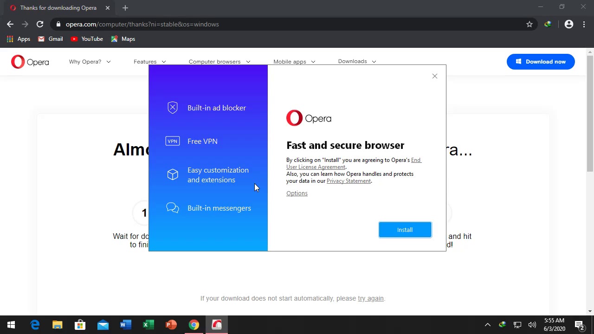Open the Maps bookmark
This screenshot has height=334, width=594.
(x=123, y=39)
